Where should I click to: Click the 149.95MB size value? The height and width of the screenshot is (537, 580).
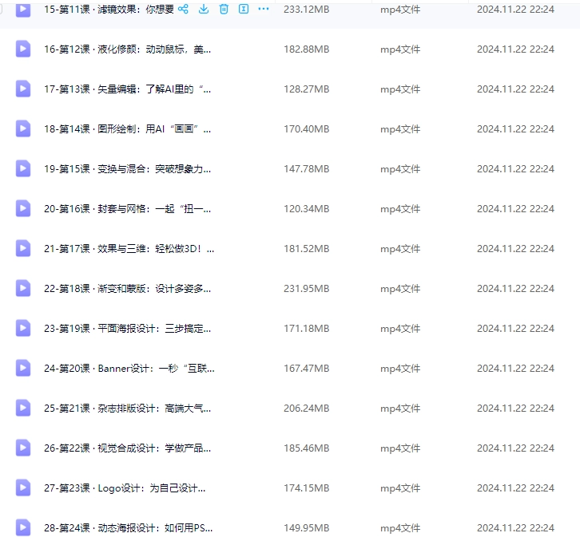(306, 527)
